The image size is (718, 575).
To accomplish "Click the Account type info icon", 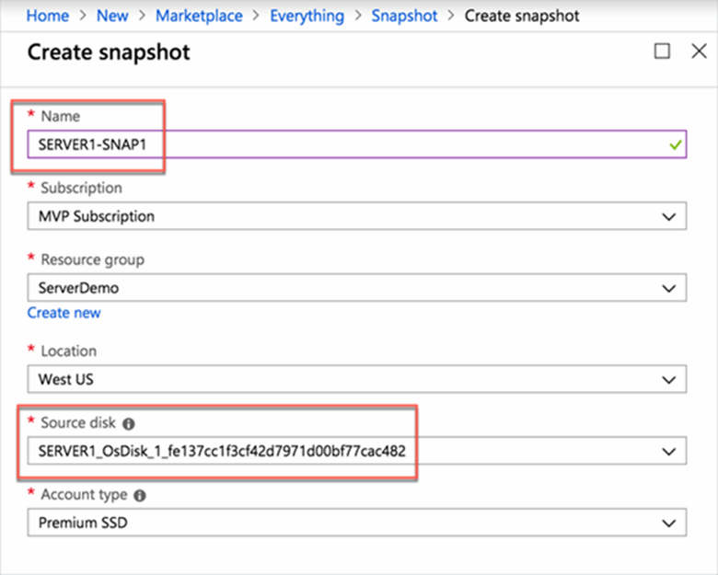I will pos(140,495).
